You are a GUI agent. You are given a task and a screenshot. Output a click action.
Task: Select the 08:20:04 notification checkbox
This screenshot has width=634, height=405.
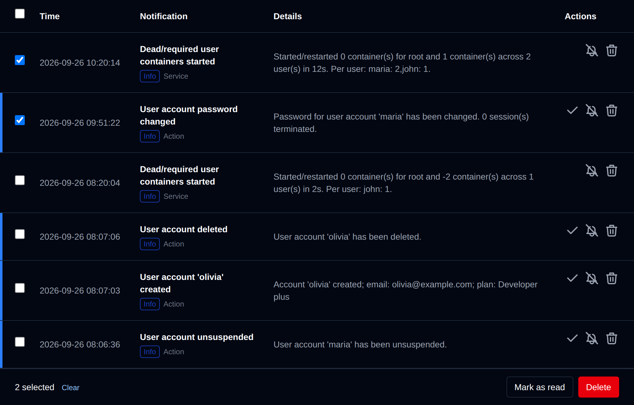(x=20, y=180)
